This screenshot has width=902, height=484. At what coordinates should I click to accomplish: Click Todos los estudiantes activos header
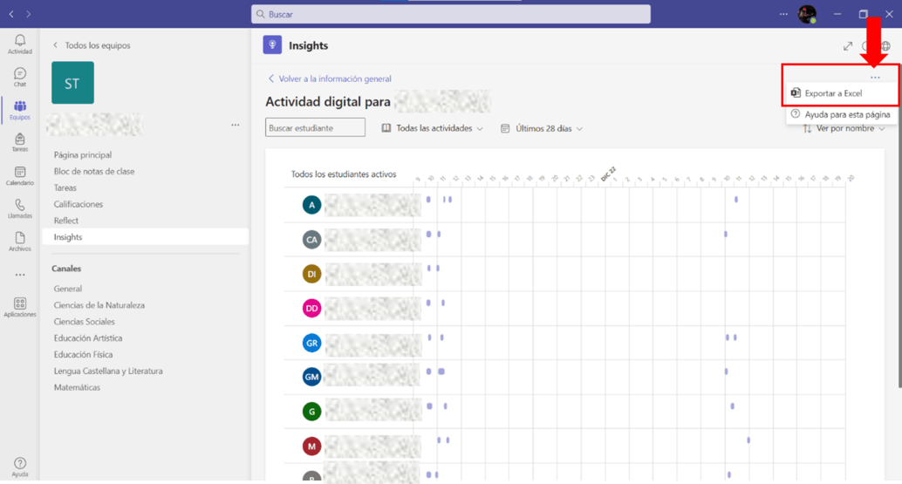(344, 174)
